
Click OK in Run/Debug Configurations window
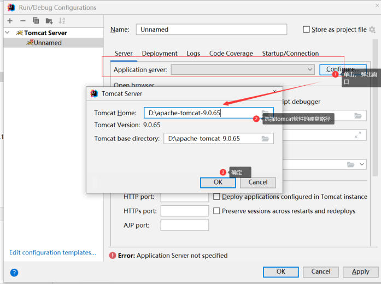[x=281, y=272]
